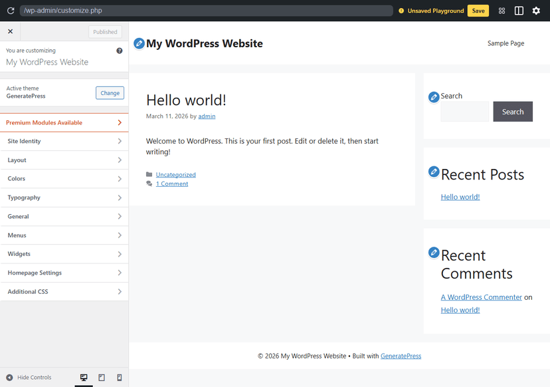Edit the Recent Posts widget
This screenshot has width=550, height=387.
[434, 172]
